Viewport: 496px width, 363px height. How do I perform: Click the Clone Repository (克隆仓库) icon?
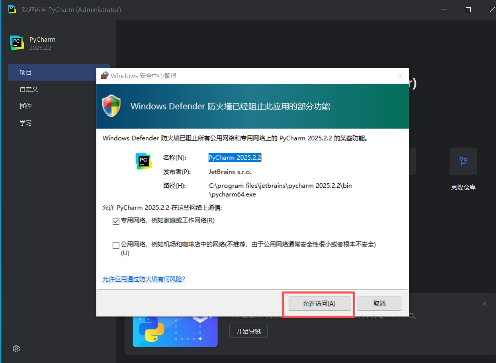pos(463,161)
